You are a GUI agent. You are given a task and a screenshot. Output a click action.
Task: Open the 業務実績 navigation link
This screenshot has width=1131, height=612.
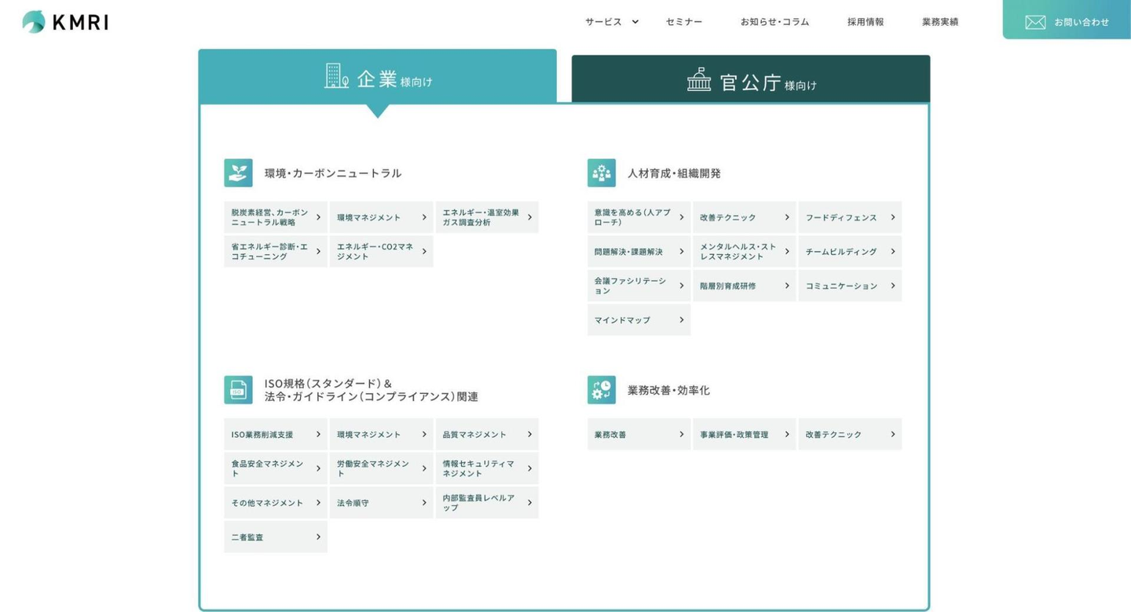click(940, 22)
